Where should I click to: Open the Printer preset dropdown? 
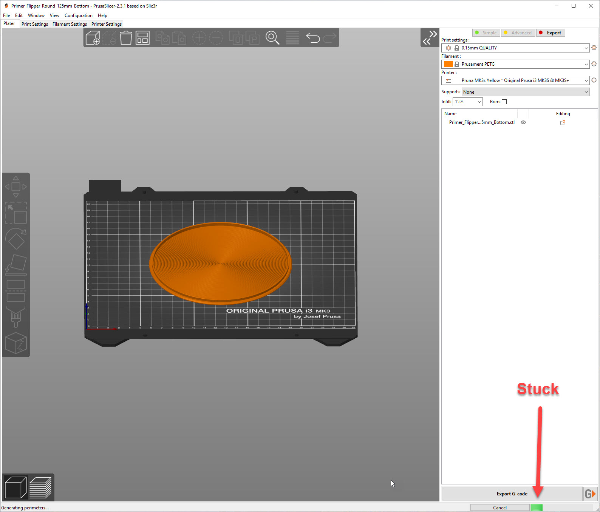515,80
